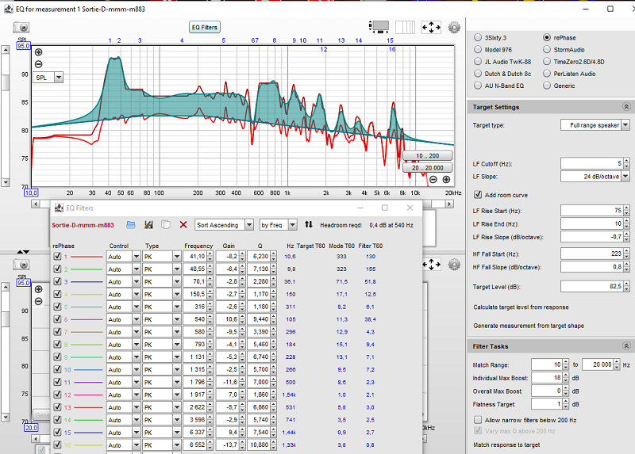Toggle the Add room curve checkbox
The width and height of the screenshot is (635, 454).
click(x=478, y=195)
